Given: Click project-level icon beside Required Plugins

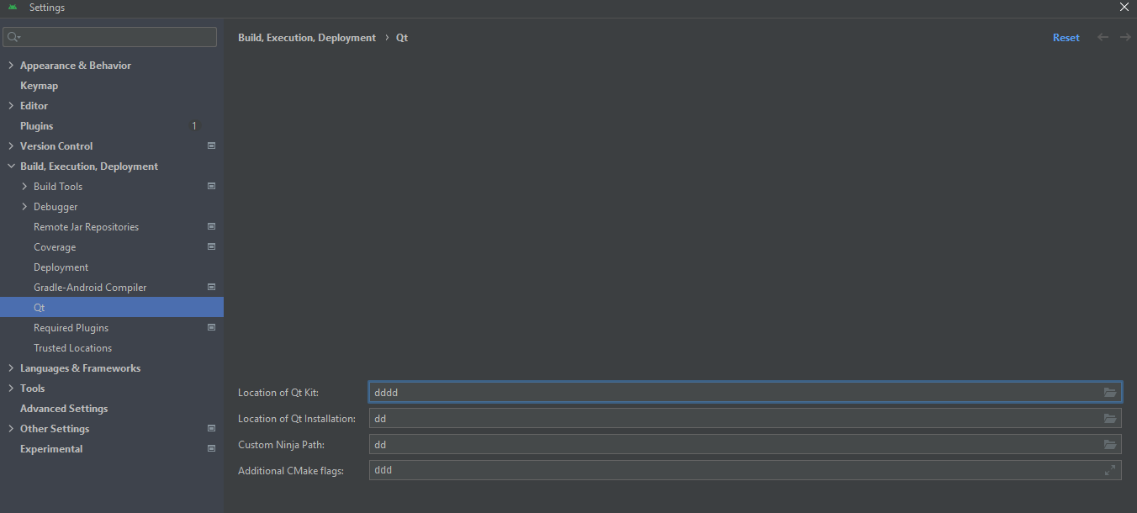Looking at the screenshot, I should point(211,327).
